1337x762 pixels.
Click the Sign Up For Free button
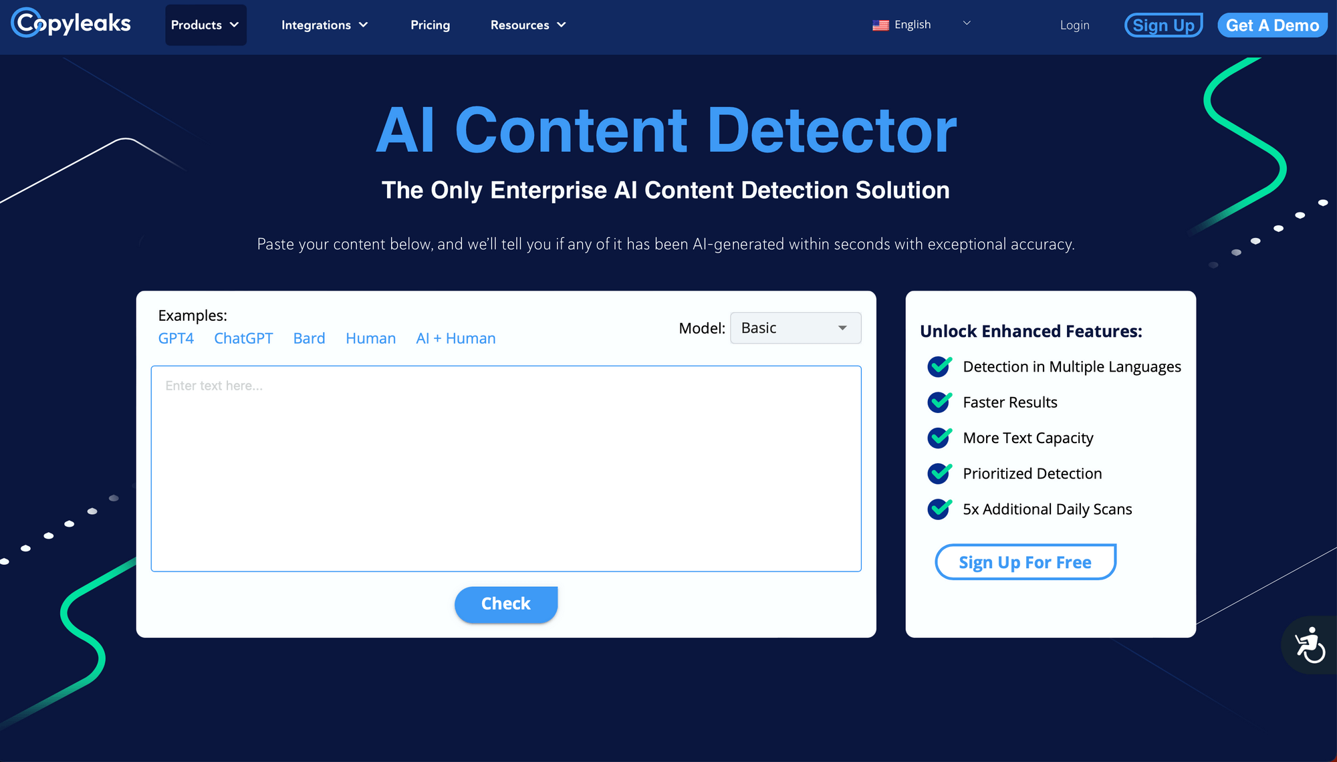click(x=1025, y=562)
